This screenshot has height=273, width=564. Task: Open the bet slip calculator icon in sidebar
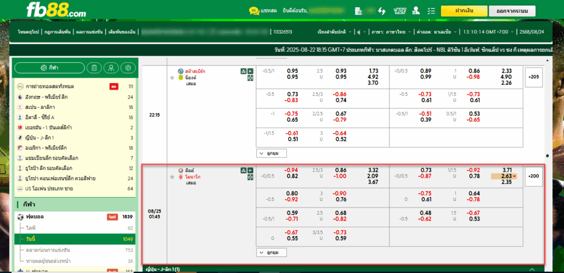pyautogui.click(x=94, y=68)
